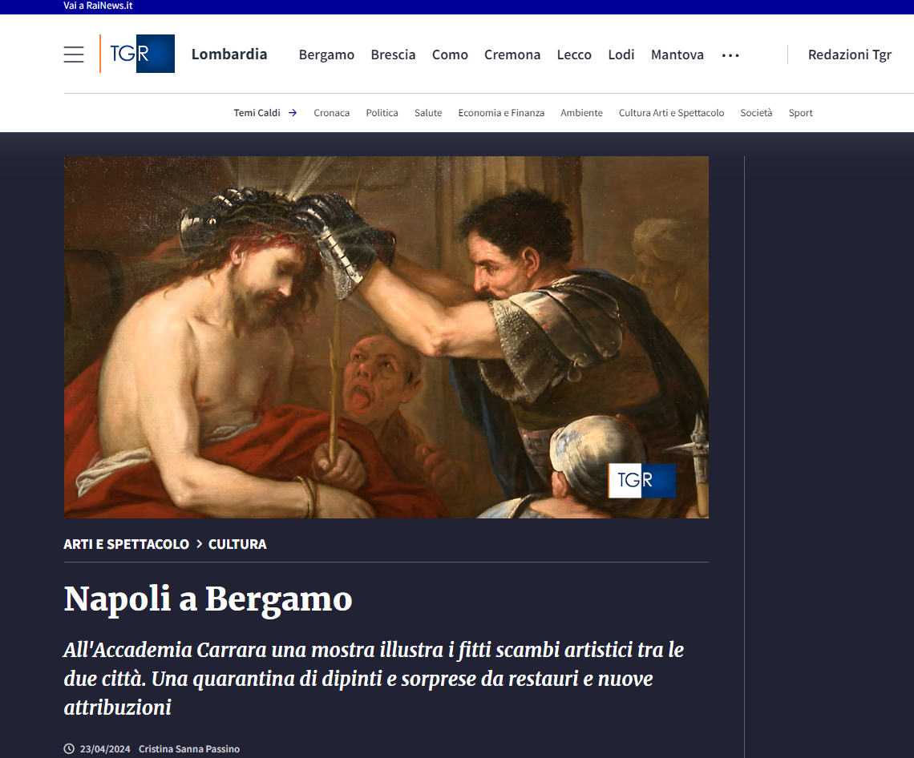Open the Sport topic

(x=800, y=113)
